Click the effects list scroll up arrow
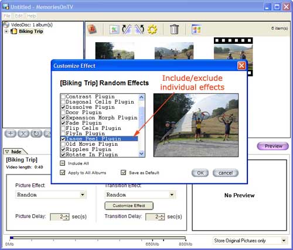The height and width of the screenshot is (250, 293). click(x=141, y=97)
